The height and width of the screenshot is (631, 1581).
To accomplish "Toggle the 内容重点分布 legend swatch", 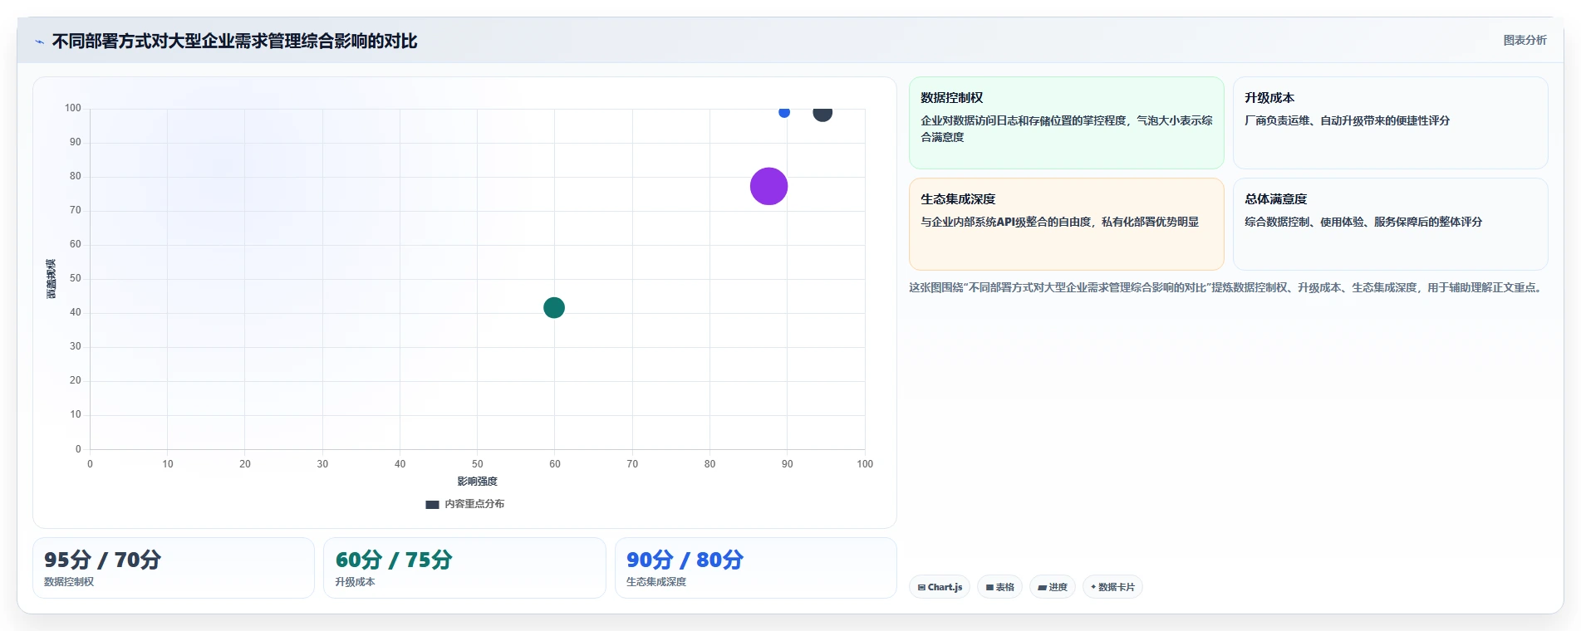I will click(x=432, y=505).
